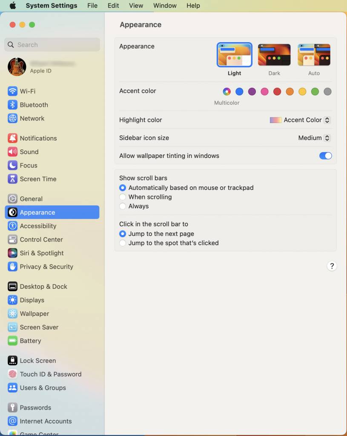Click the Window menu item
Image resolution: width=347 pixels, height=436 pixels.
pyautogui.click(x=165, y=6)
